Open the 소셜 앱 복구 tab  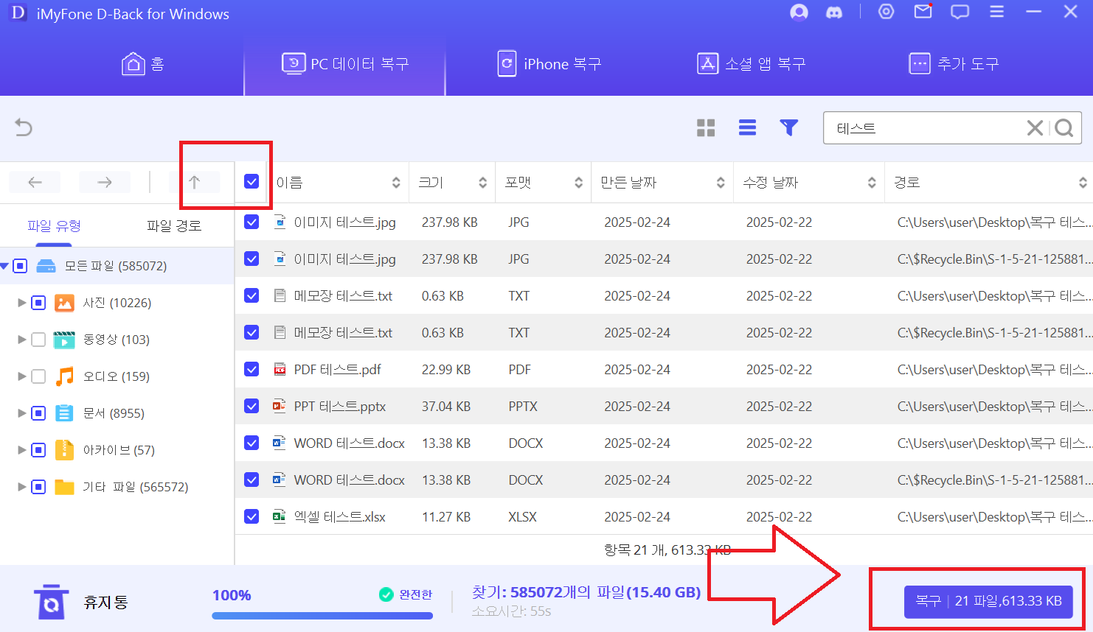tap(752, 64)
